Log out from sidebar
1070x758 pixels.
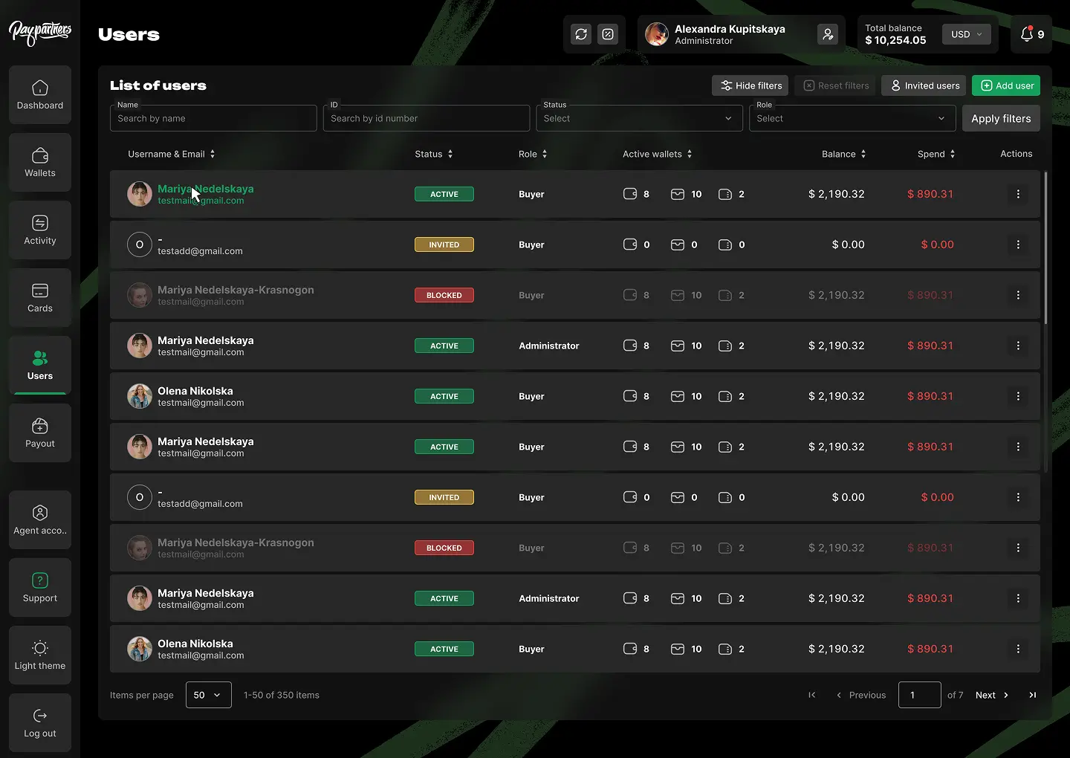(40, 723)
